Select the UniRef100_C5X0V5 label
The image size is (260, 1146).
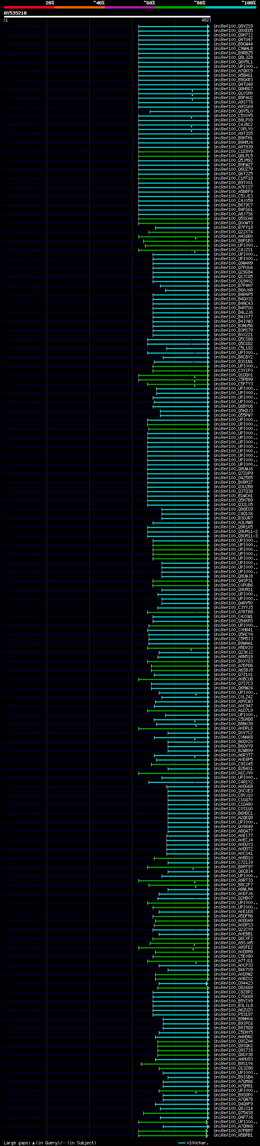(233, 116)
